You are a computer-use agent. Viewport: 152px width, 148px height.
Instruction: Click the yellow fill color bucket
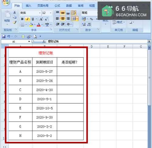pyautogui.click(x=31, y=24)
